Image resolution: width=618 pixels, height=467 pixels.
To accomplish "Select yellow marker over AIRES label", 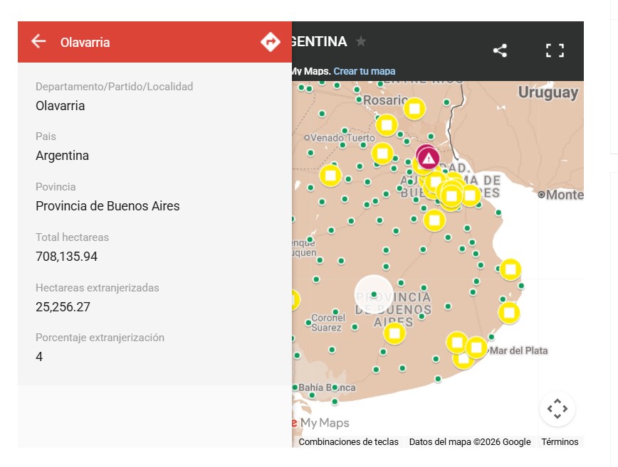I will tap(394, 333).
